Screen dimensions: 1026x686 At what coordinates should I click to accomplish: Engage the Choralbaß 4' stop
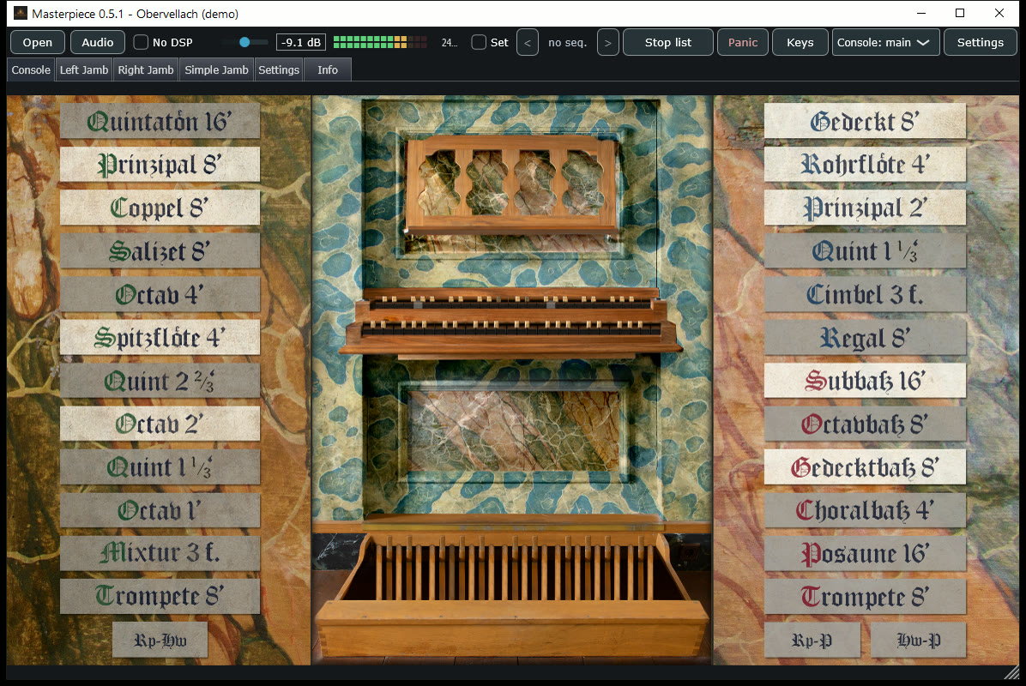pos(865,510)
